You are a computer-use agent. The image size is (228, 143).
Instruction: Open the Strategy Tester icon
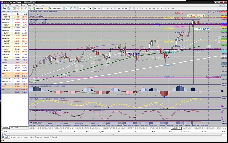pos(30,8)
